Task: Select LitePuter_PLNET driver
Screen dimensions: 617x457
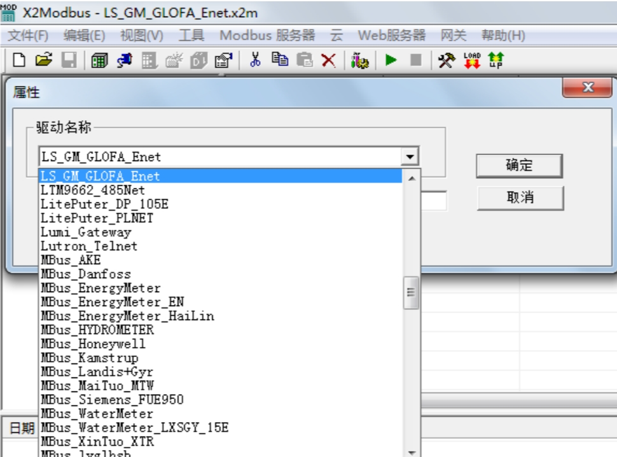Action: [x=220, y=218]
